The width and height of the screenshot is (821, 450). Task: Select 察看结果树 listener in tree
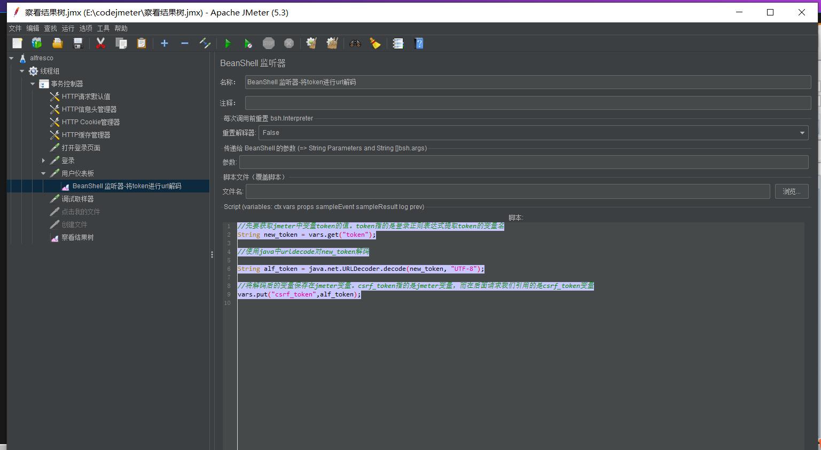[x=77, y=237]
